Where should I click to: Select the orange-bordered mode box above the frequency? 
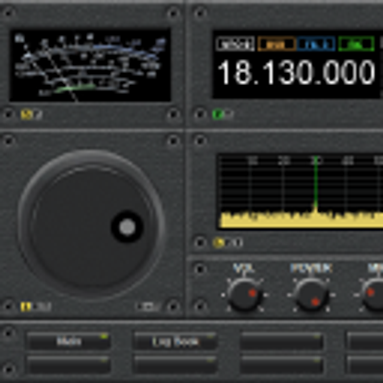[277, 44]
